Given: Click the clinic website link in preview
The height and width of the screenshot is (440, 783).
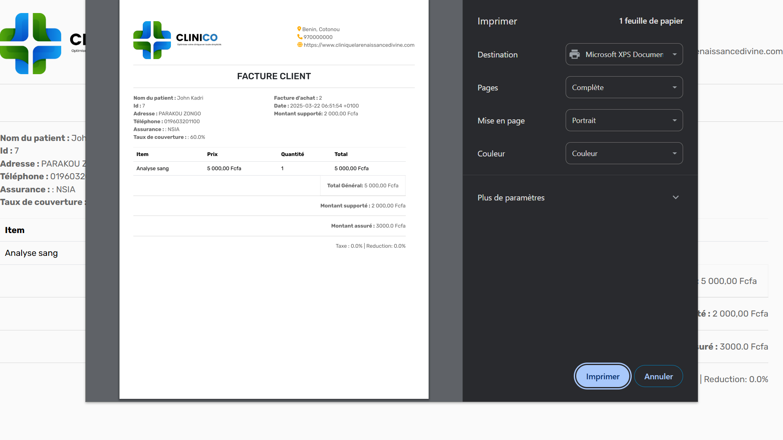Looking at the screenshot, I should coord(359,45).
